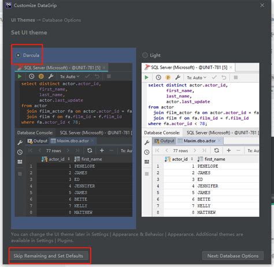
Task: Click Database Console label in the Light preview
Action: point(162,133)
